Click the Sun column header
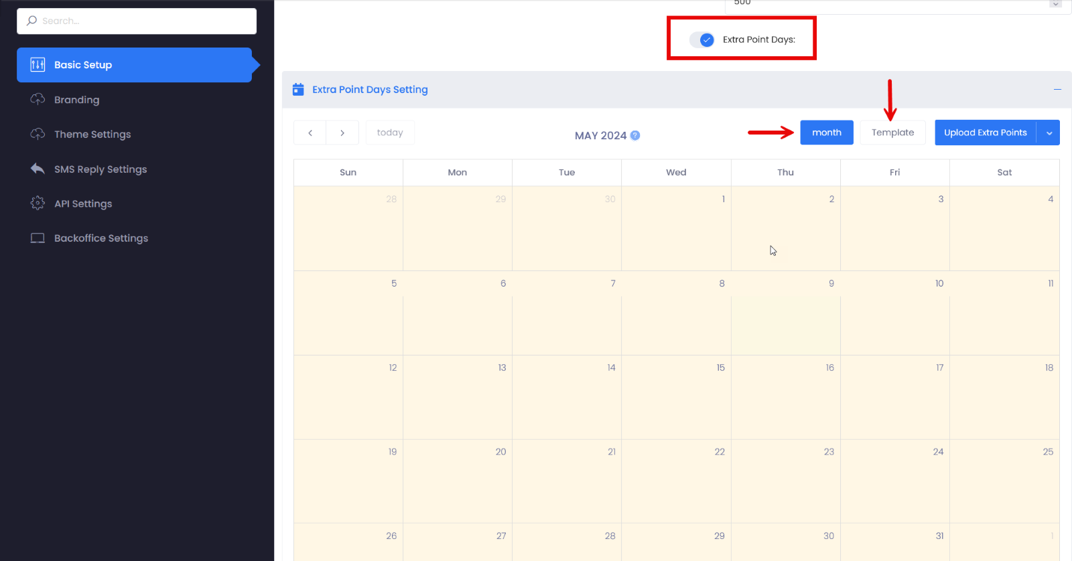This screenshot has width=1072, height=561. pyautogui.click(x=348, y=172)
